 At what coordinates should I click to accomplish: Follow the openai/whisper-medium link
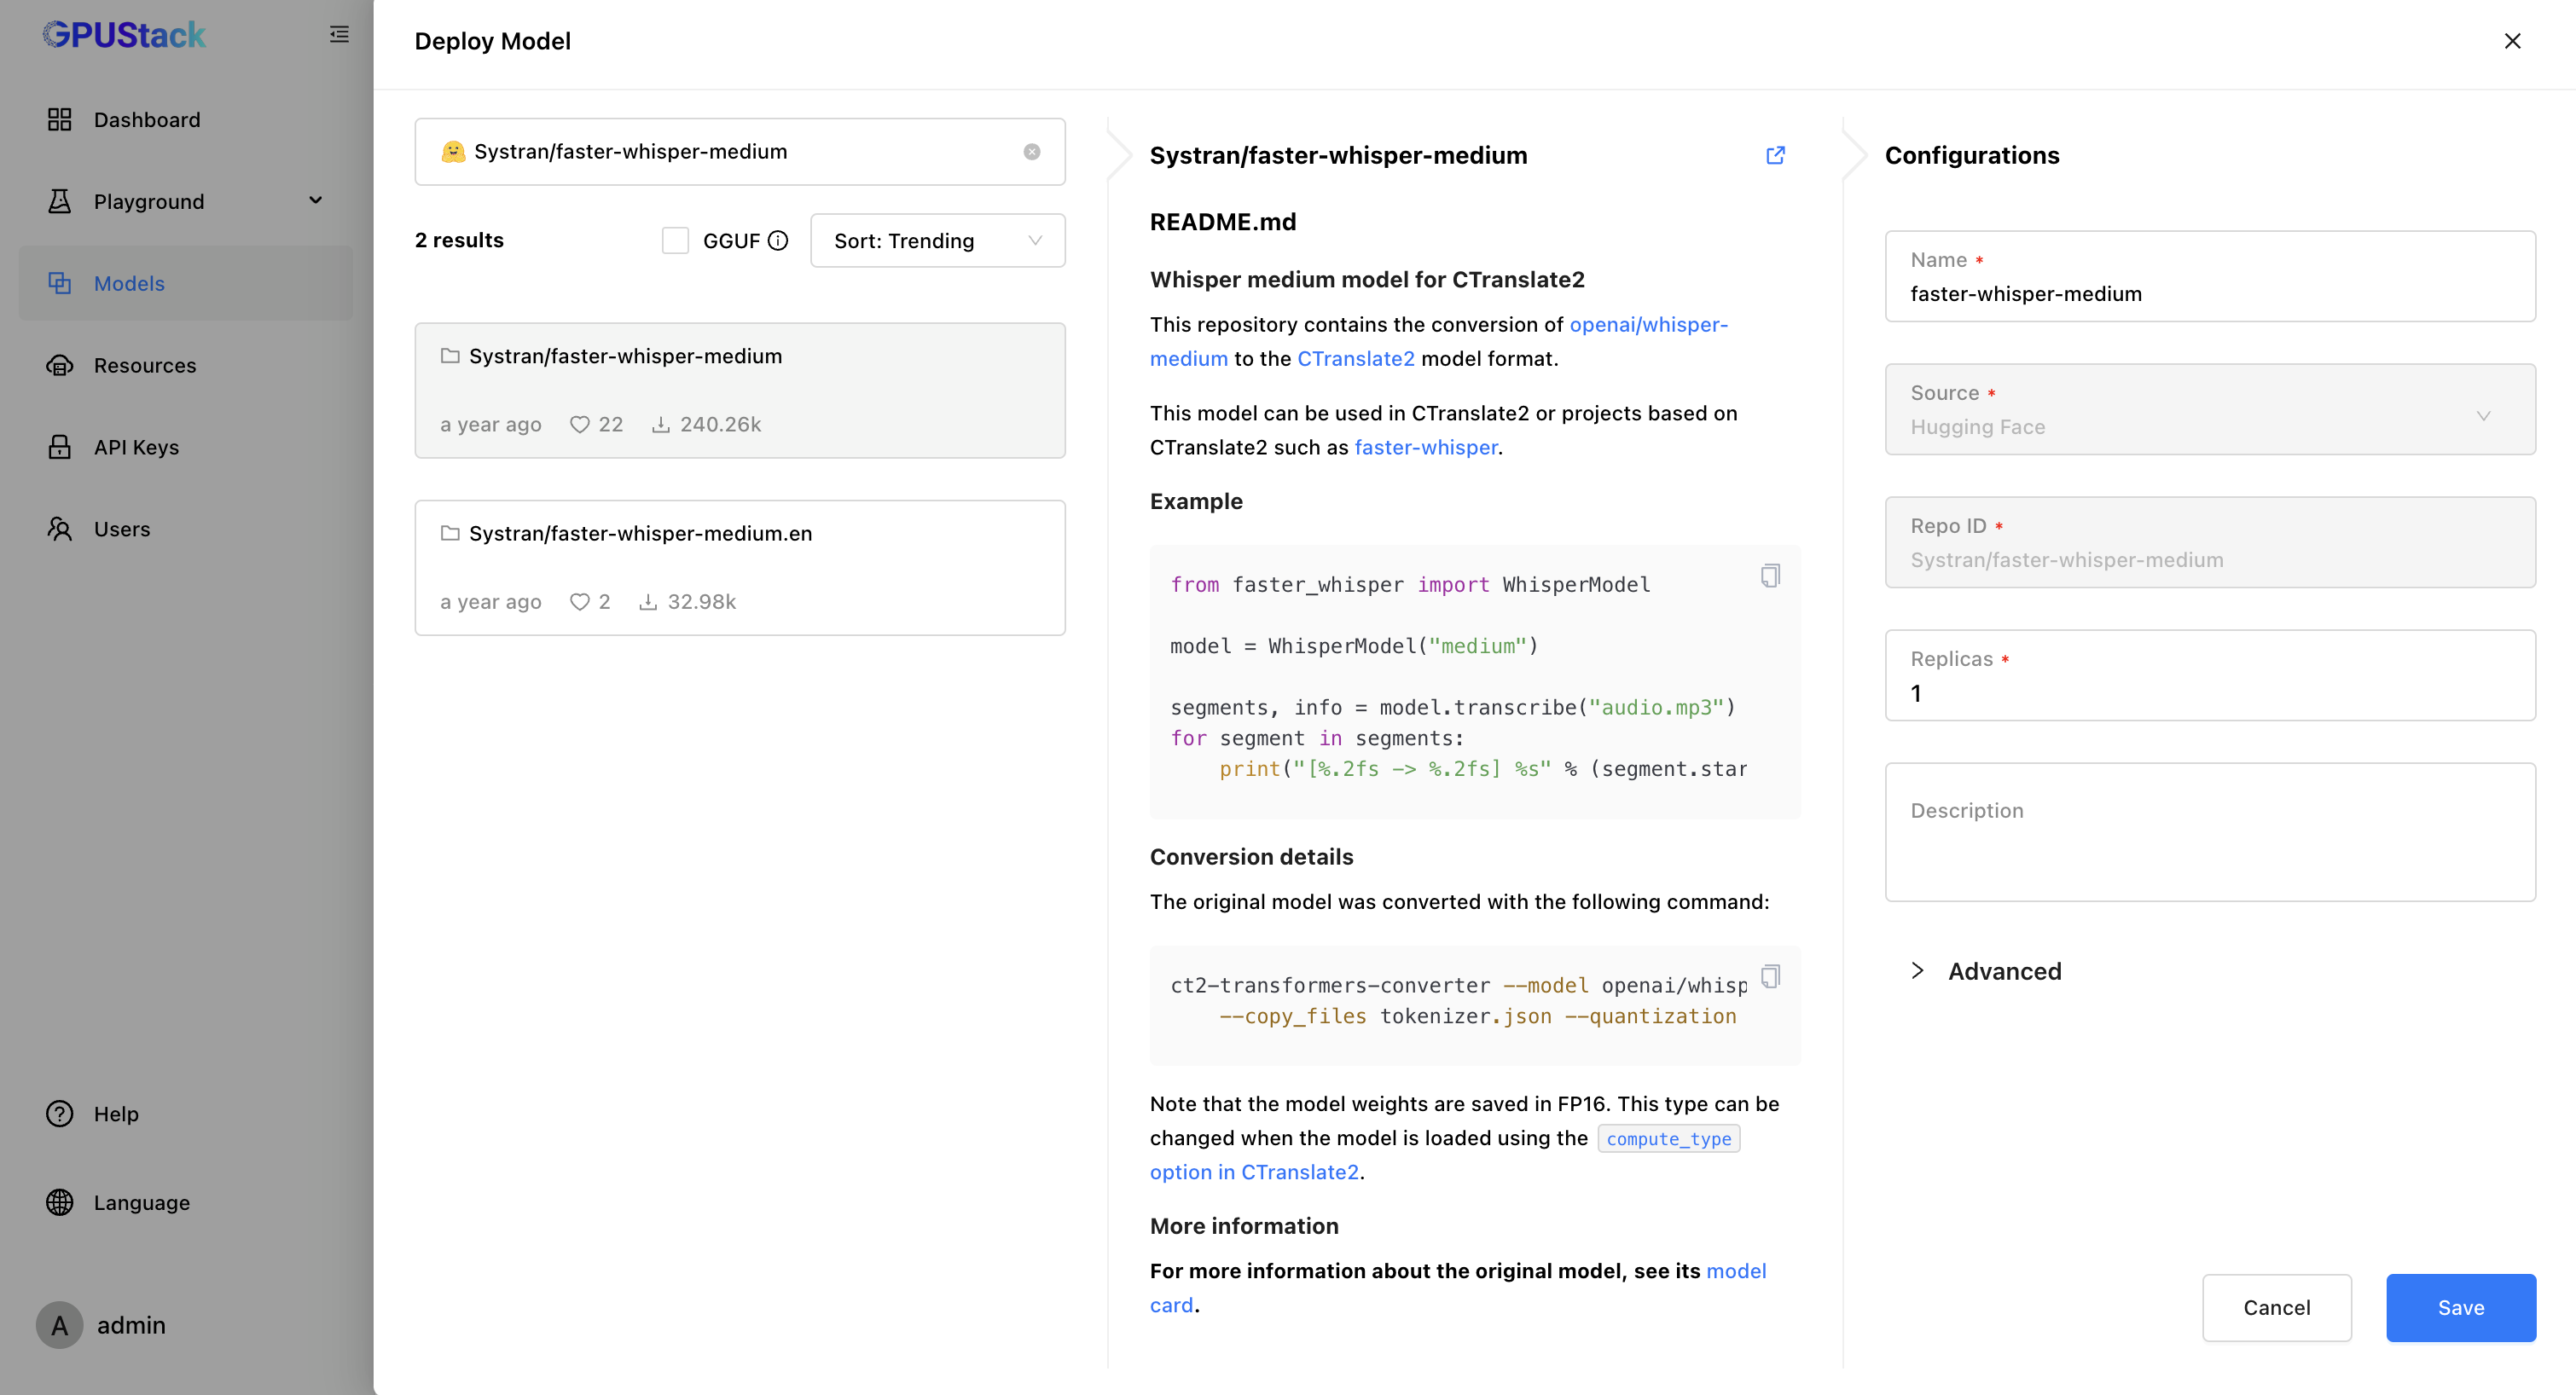1648,325
